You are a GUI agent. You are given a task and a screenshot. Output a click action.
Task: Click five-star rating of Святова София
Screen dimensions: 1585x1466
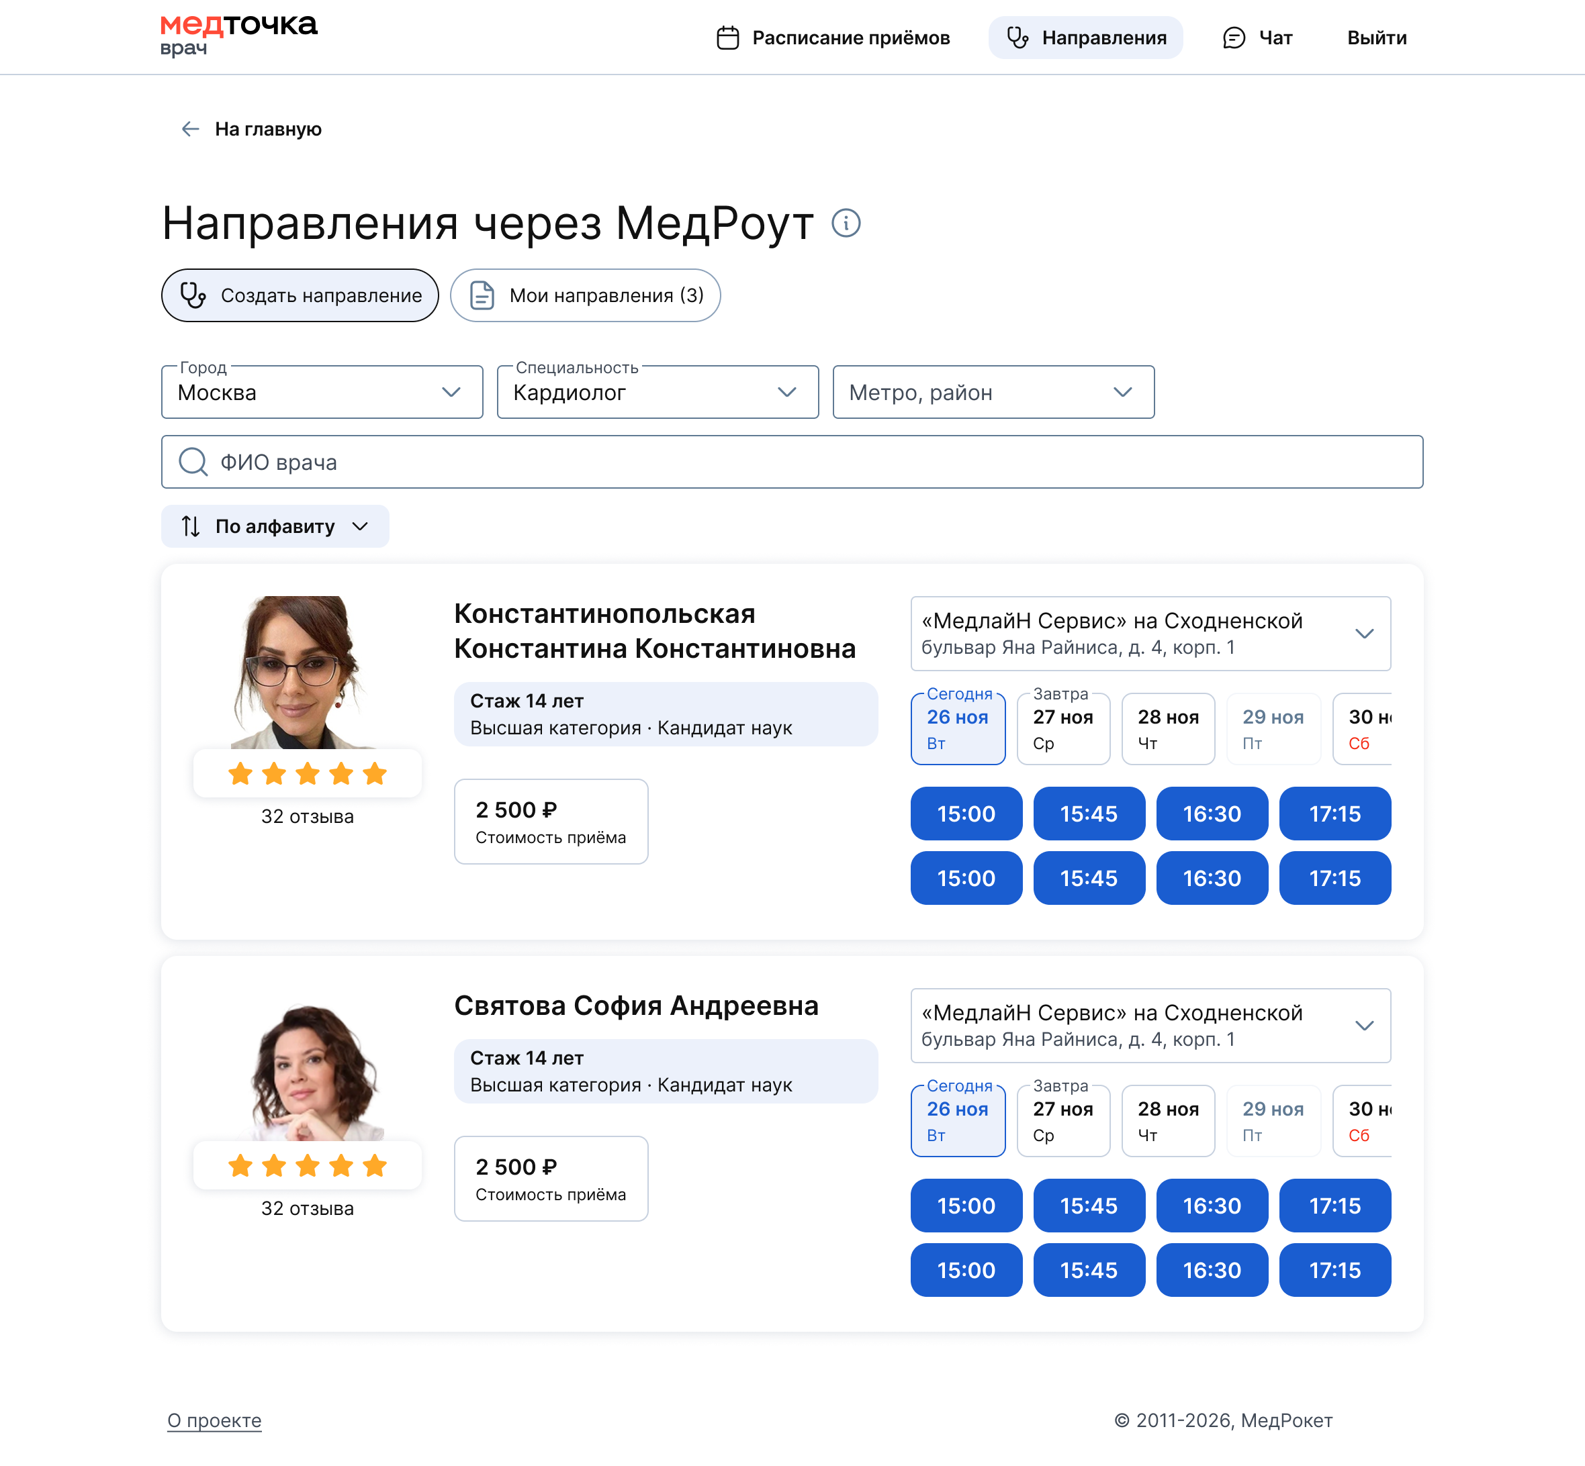click(307, 1165)
